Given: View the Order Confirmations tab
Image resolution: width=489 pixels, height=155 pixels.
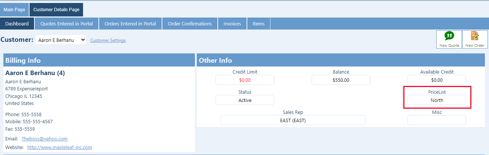Looking at the screenshot, I should 190,24.
